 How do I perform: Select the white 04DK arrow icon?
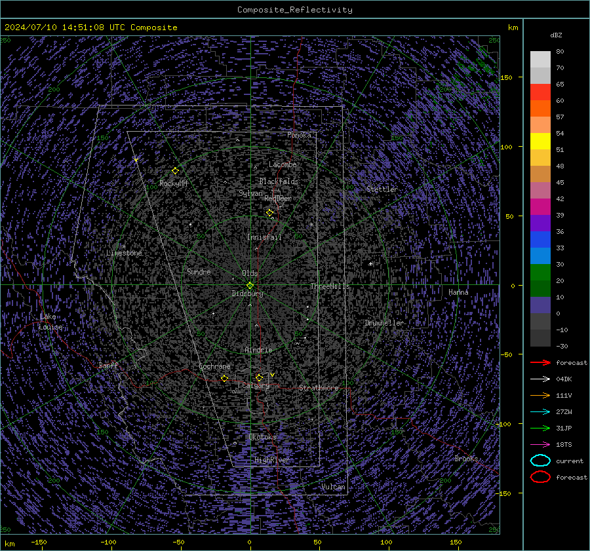pyautogui.click(x=540, y=379)
